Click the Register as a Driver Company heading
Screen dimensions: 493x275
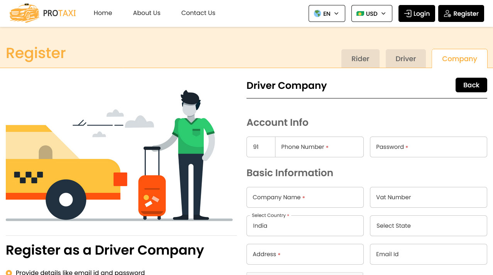coord(105,250)
